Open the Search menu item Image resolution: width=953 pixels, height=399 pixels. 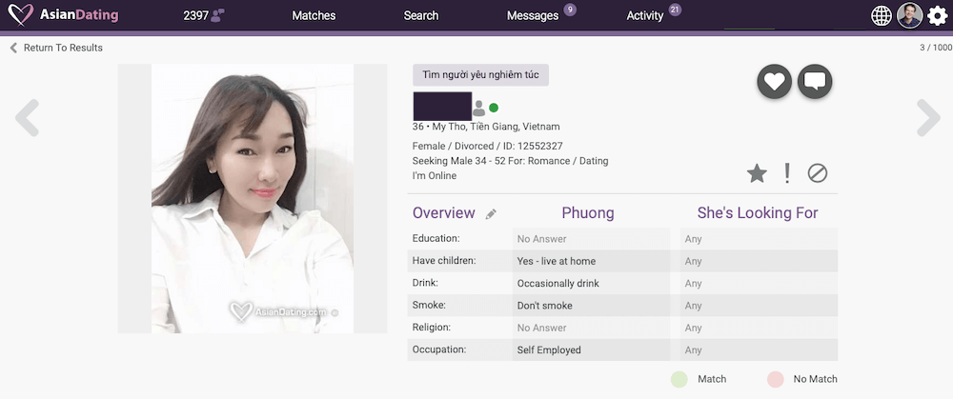tap(421, 16)
